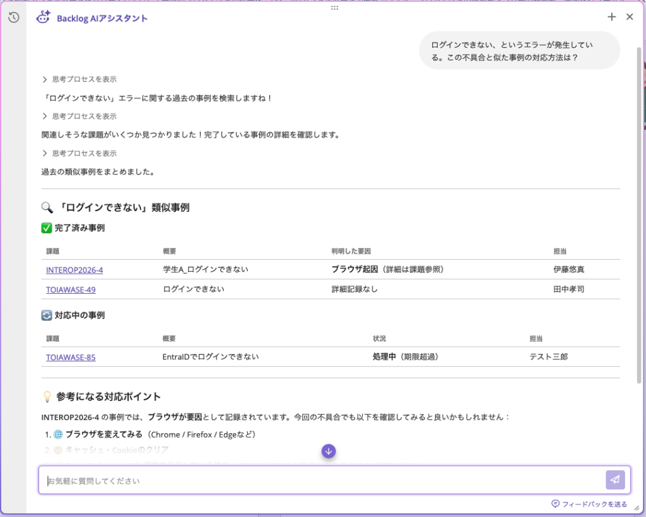Expand third 思考プロセスを表示 section
The height and width of the screenshot is (517, 646).
point(79,154)
